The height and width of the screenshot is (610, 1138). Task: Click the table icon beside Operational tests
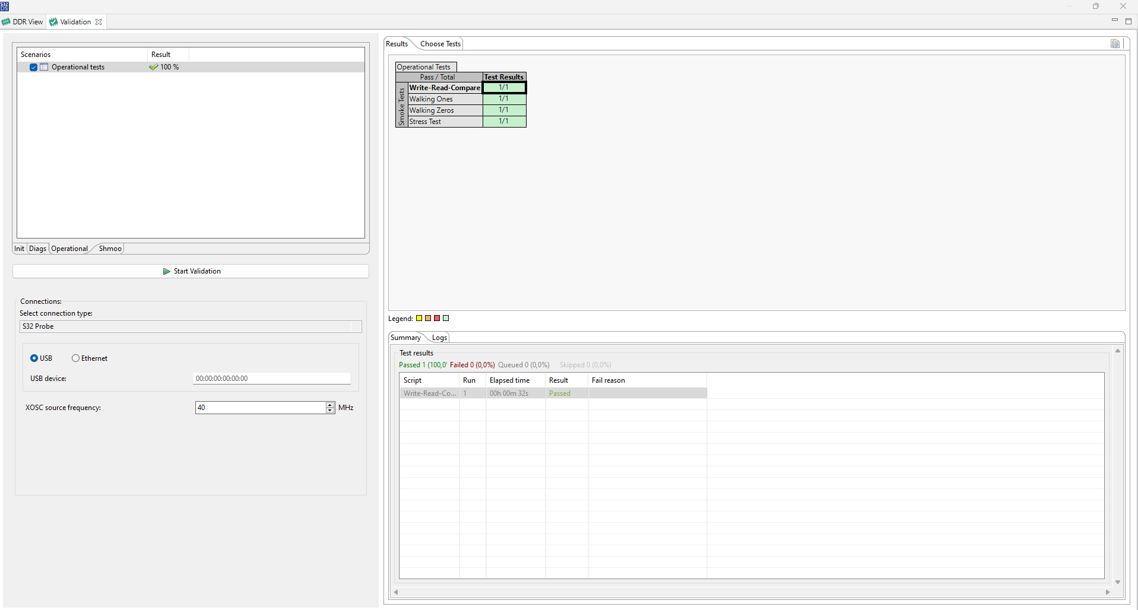point(44,67)
